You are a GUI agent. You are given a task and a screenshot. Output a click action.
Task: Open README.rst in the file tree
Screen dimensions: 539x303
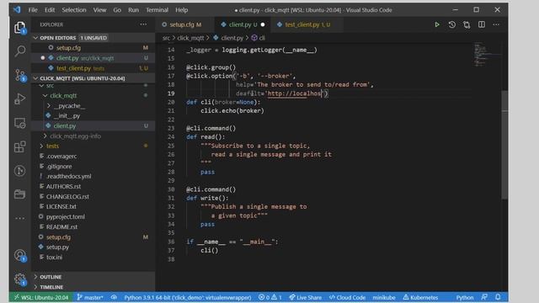(x=61, y=226)
